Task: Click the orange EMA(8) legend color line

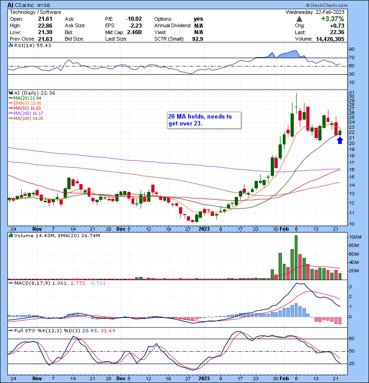Action: 11,103
